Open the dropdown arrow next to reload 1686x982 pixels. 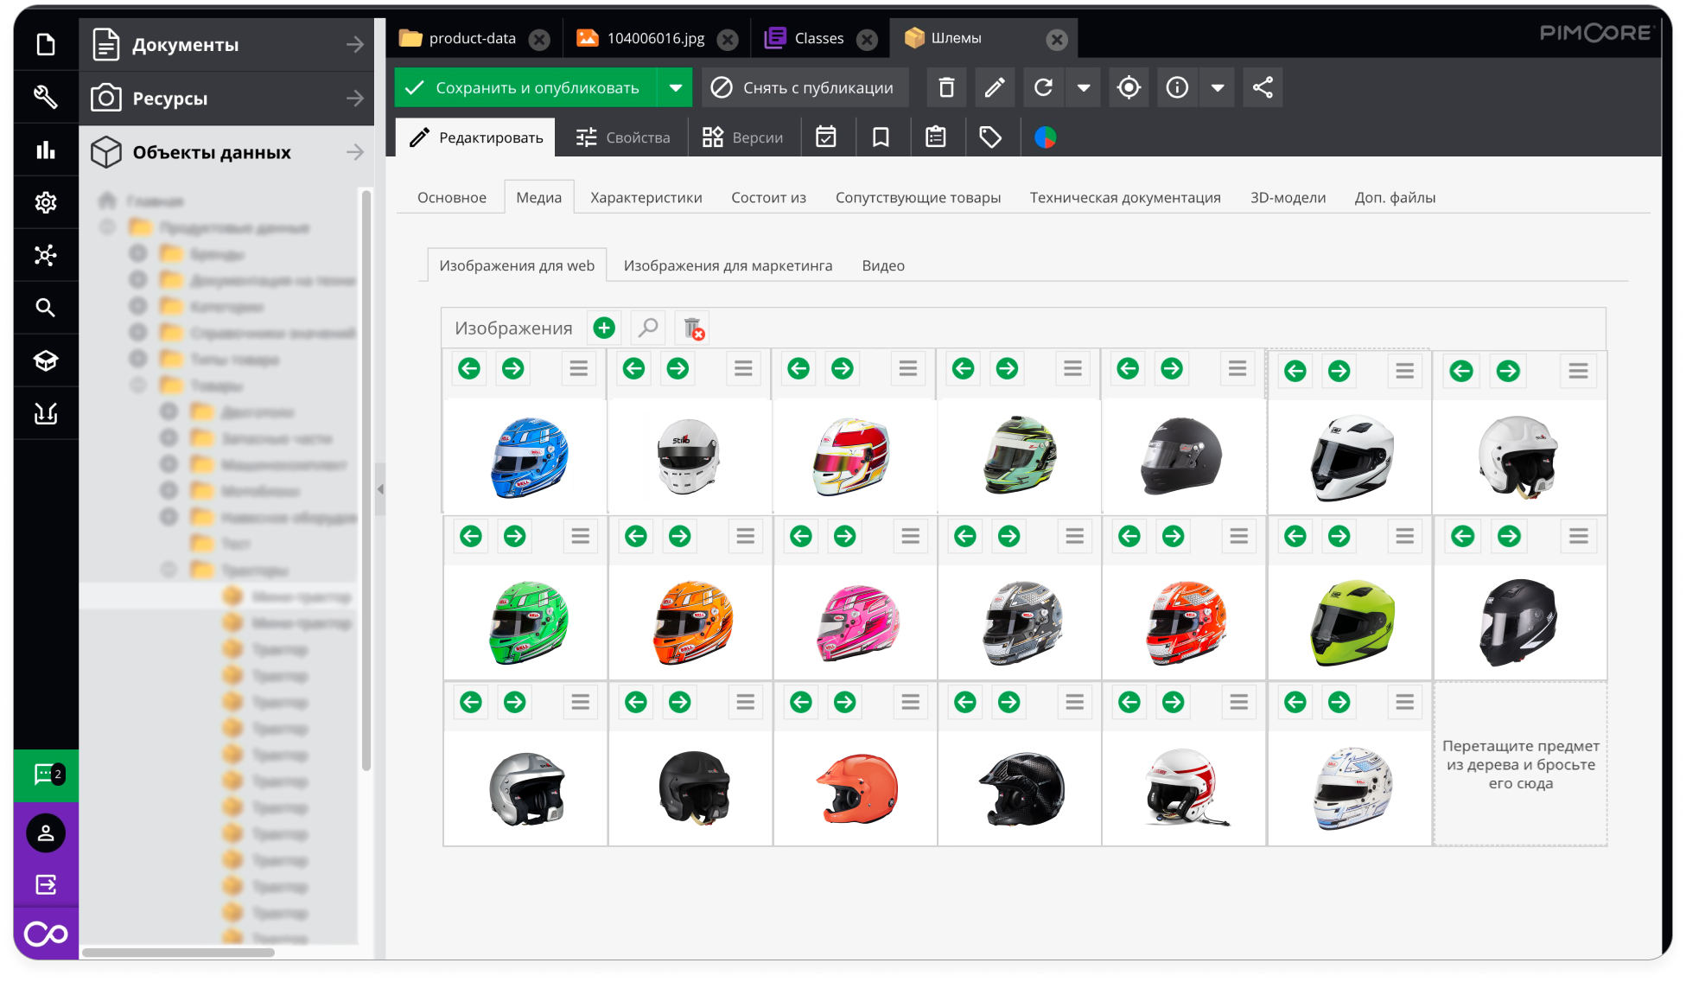point(1084,87)
